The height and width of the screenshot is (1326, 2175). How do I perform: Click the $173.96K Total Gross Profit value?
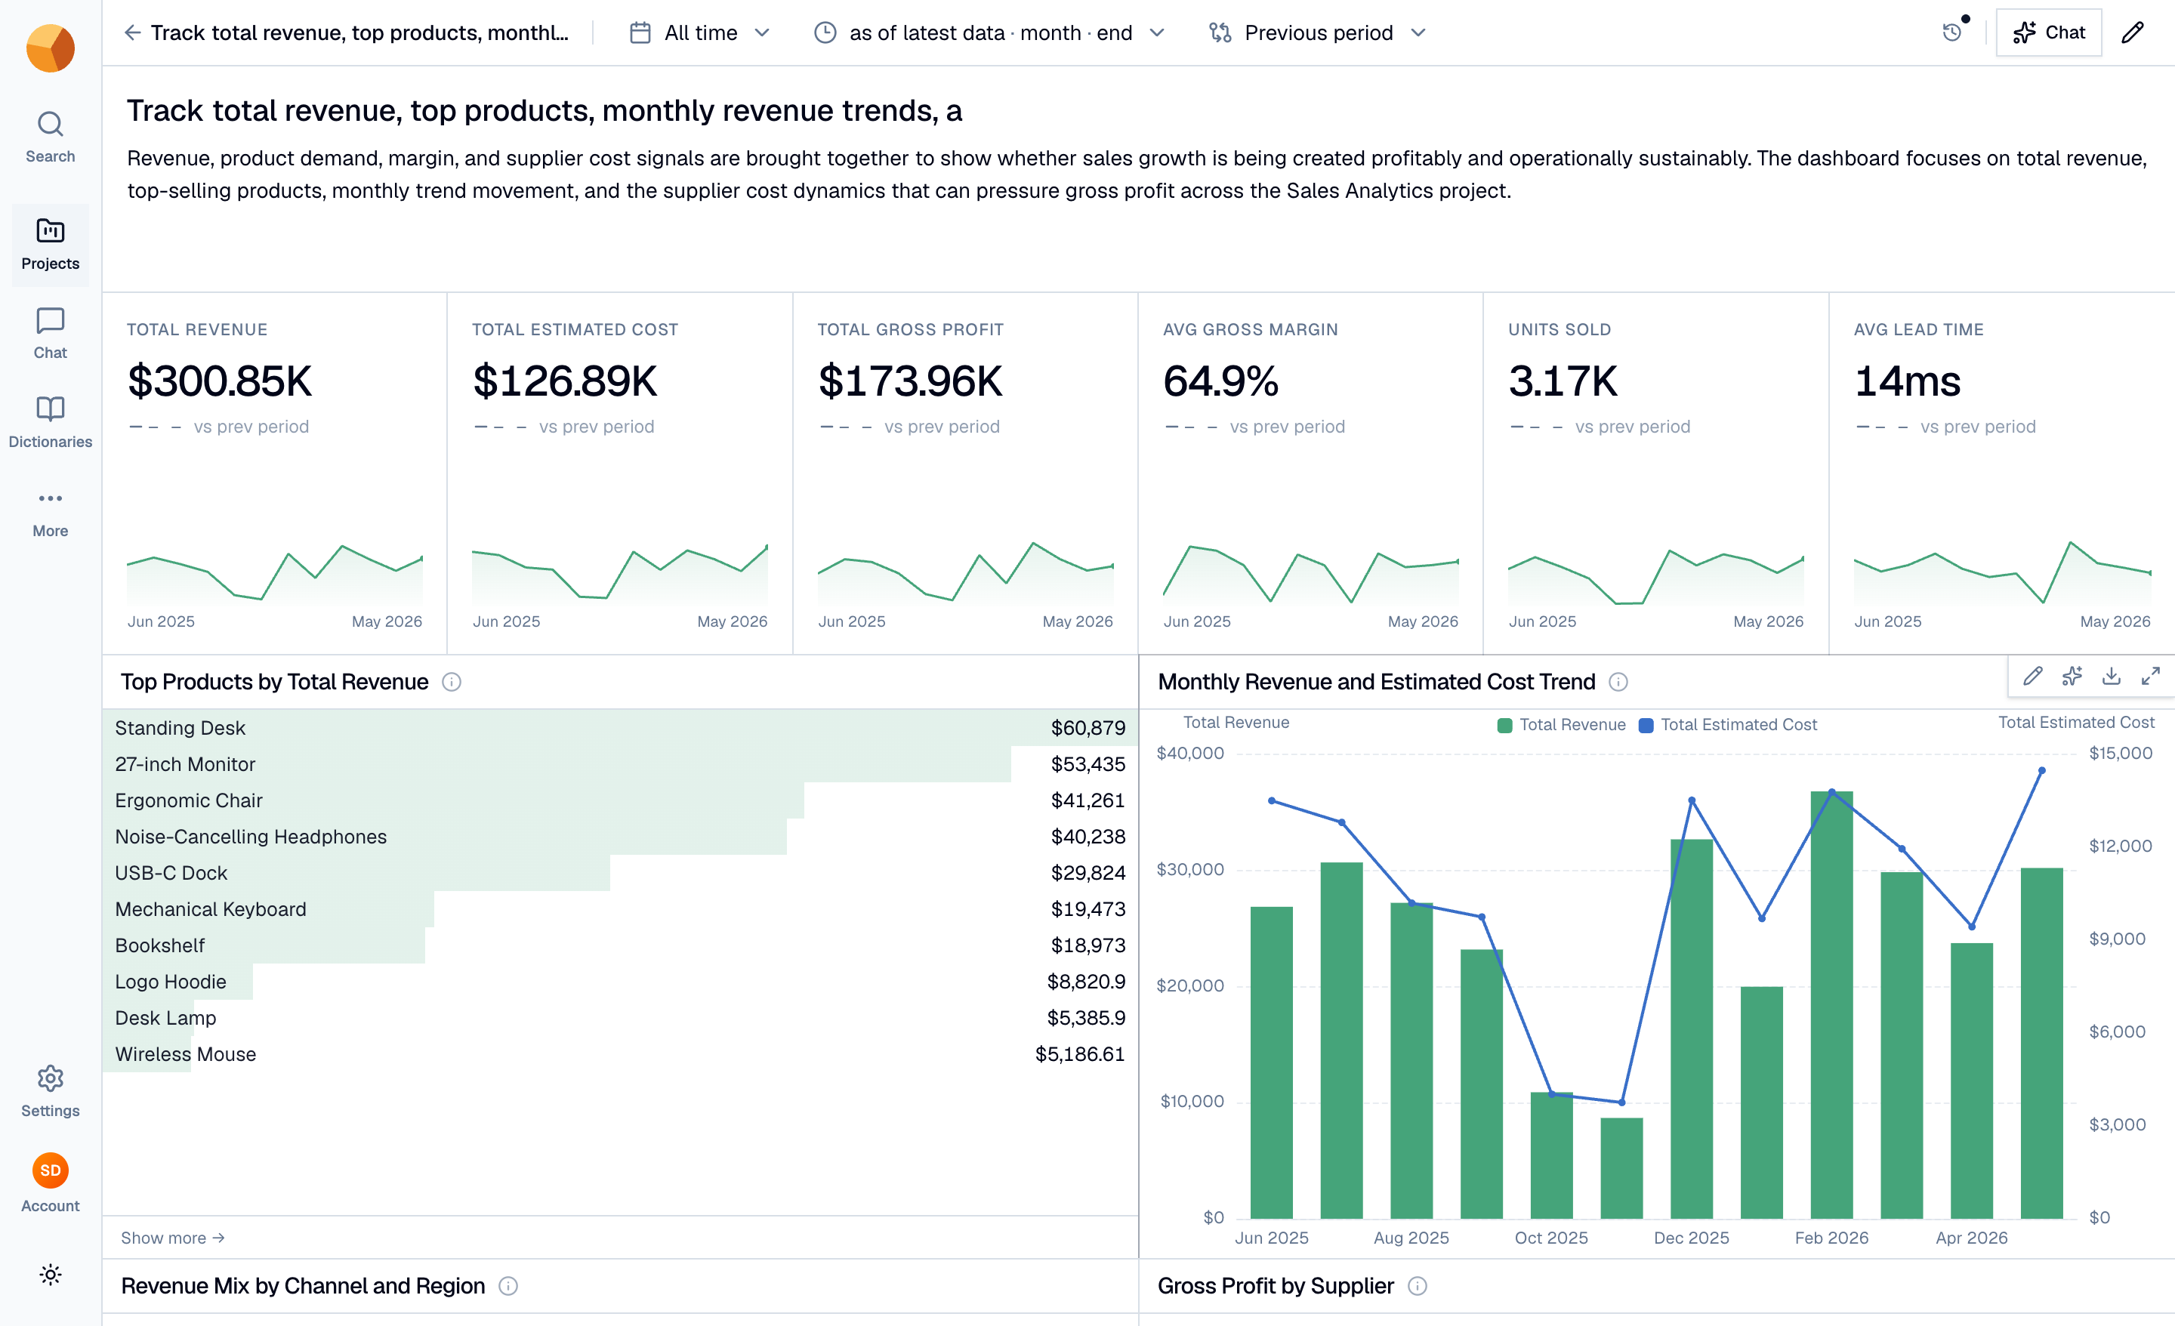click(x=910, y=381)
